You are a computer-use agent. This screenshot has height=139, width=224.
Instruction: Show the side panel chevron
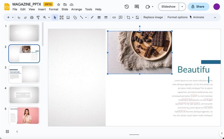coord(222,133)
